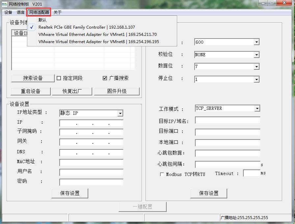Open the 设备 menu

click(7, 12)
